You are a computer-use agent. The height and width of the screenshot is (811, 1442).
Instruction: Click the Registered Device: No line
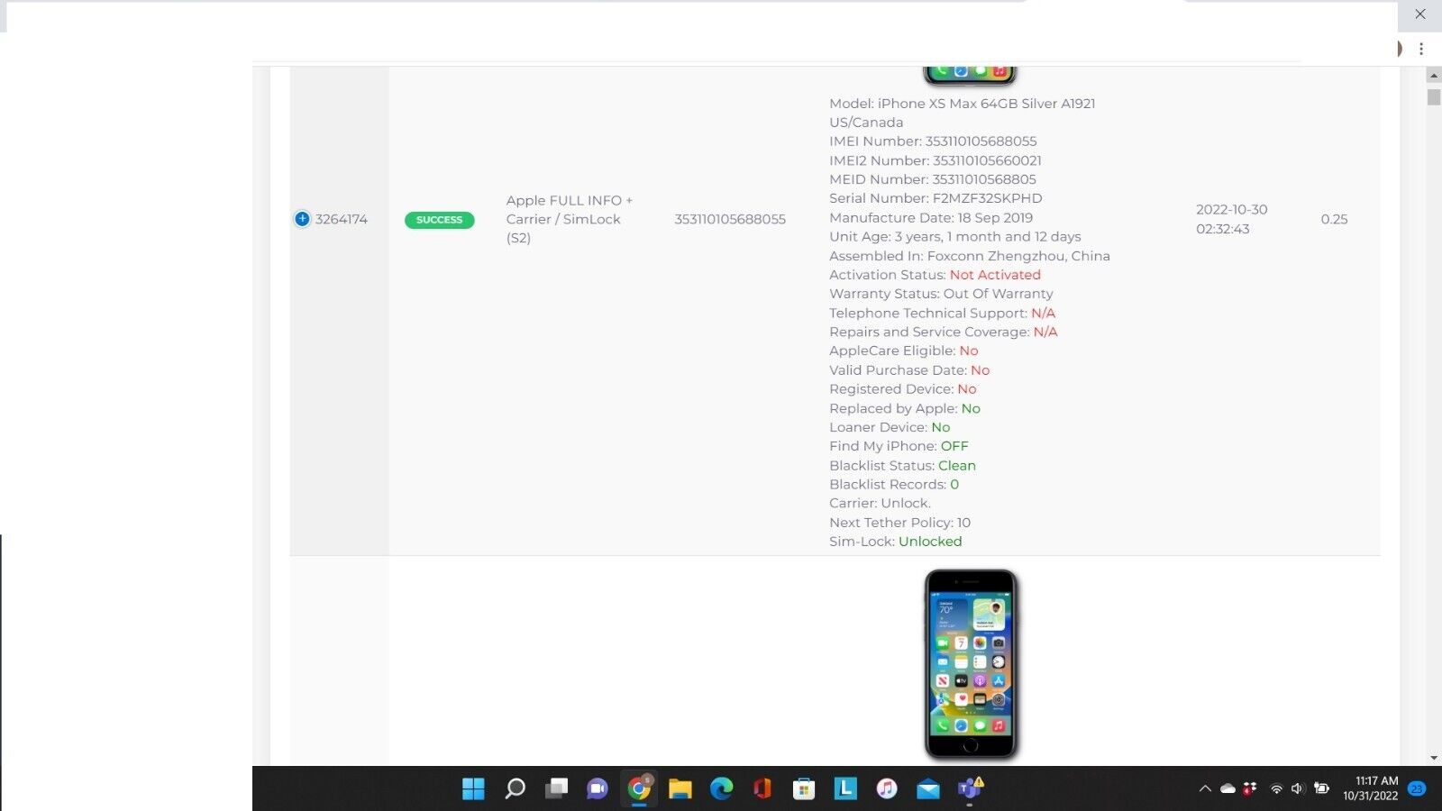coord(903,389)
